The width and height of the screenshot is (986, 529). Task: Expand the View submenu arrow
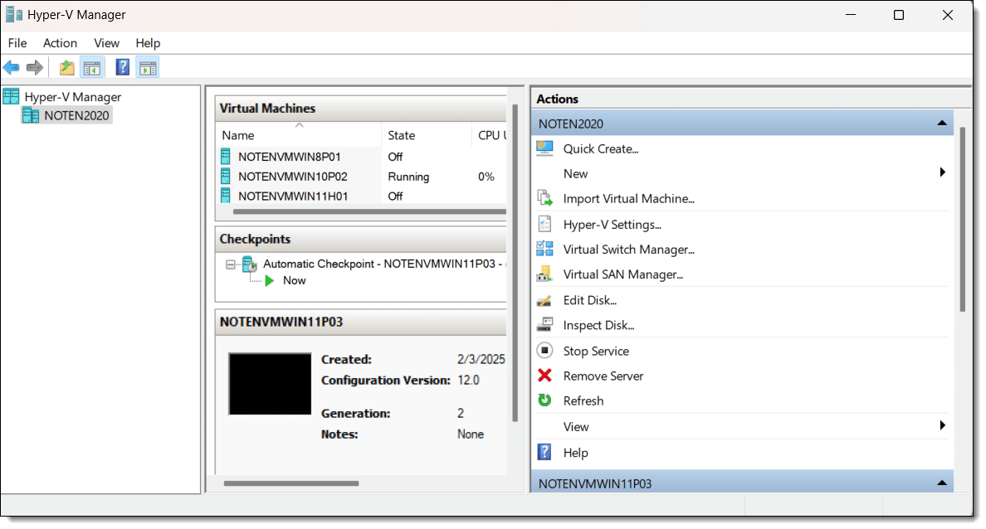click(942, 426)
